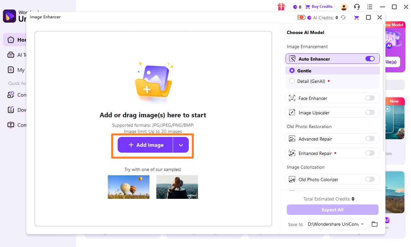Click the user account avatar icon

[x=344, y=7]
